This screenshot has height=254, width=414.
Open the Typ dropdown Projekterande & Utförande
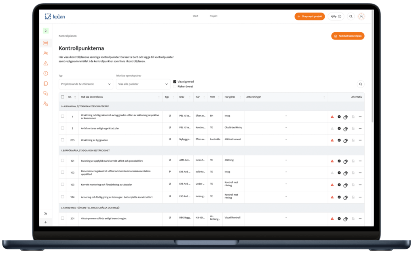86,84
